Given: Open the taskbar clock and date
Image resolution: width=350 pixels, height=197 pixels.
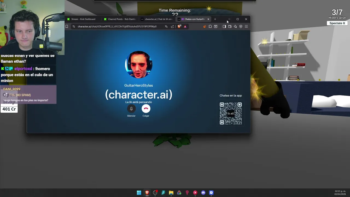Looking at the screenshot, I should click(340, 193).
